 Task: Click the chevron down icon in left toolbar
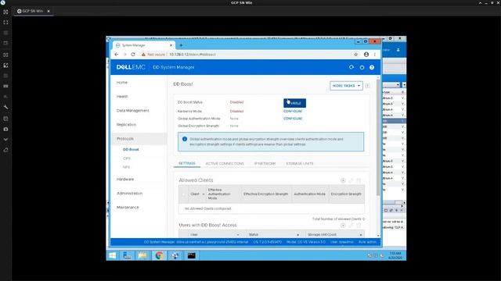[5, 140]
